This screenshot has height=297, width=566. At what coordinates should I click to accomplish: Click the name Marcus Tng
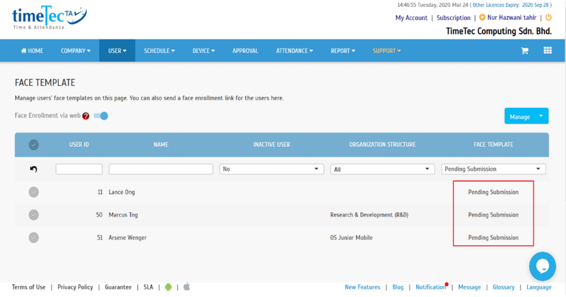123,215
